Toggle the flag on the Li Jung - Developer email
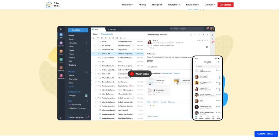 (x=98, y=58)
